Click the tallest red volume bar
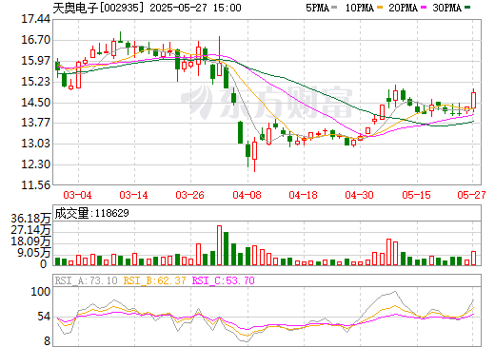This screenshot has width=495, height=347. tap(219, 245)
